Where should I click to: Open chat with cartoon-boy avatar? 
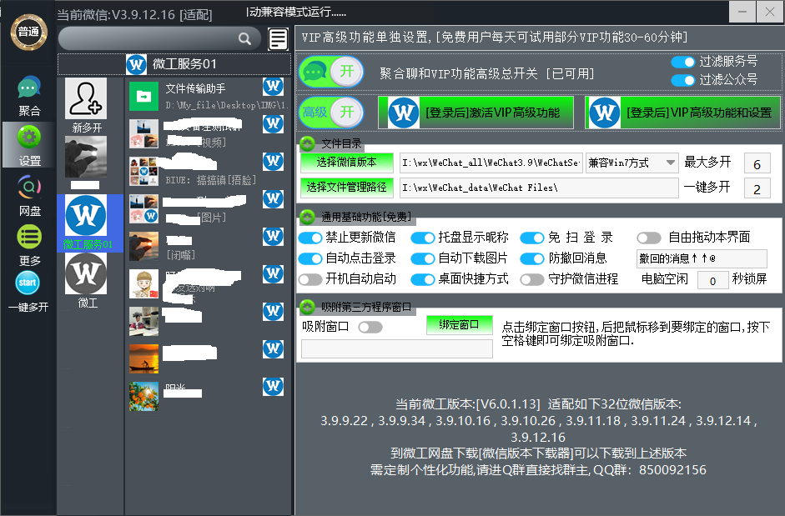click(143, 283)
